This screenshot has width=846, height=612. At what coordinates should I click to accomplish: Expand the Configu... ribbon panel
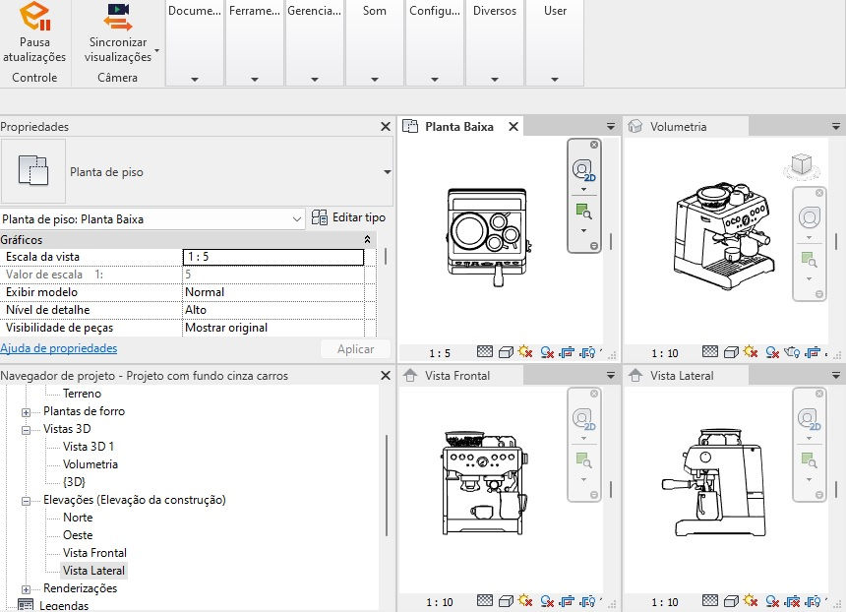(x=435, y=79)
